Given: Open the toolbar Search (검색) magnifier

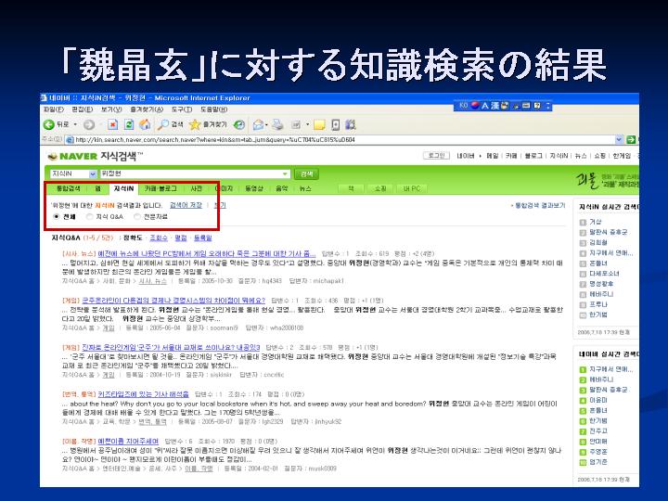Looking at the screenshot, I should click(164, 124).
